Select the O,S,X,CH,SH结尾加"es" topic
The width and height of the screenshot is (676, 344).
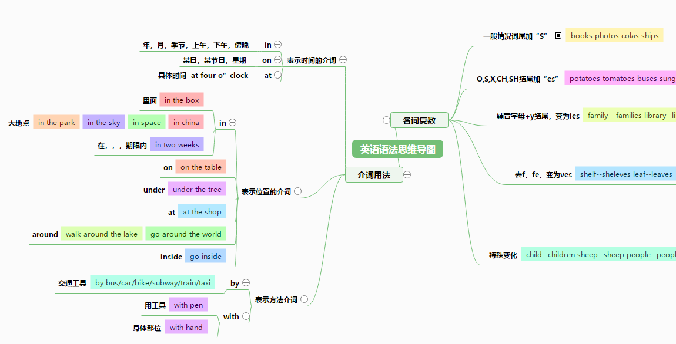click(518, 79)
